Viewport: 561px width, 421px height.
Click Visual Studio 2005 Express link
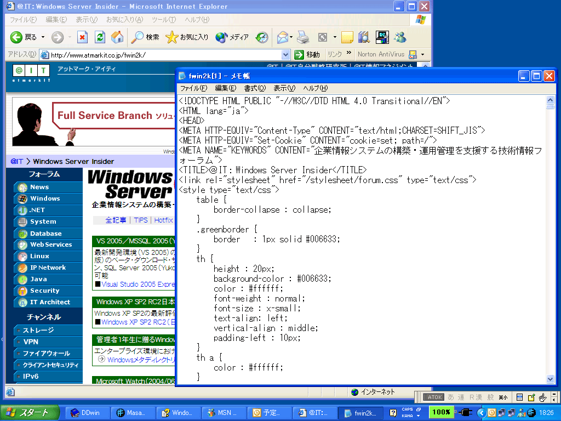tap(138, 285)
